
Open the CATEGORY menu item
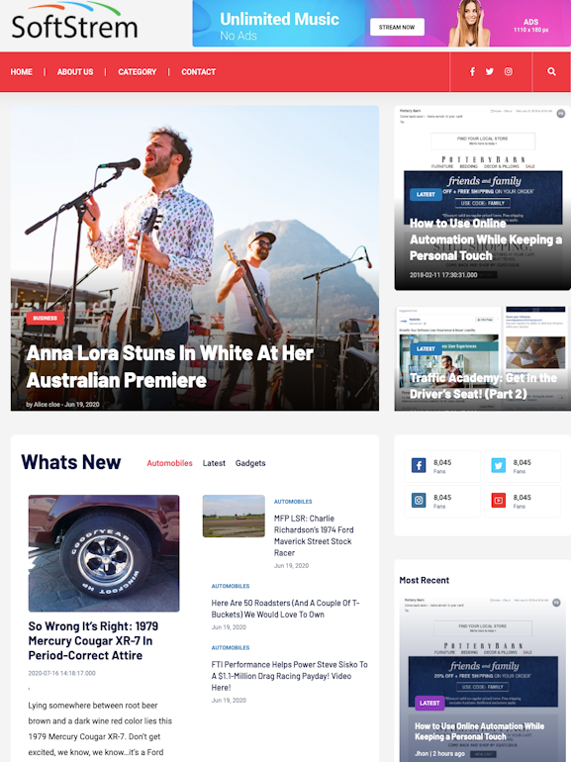137,72
